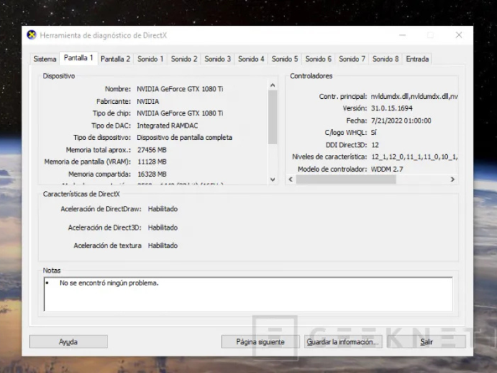Screen dimensions: 497x373
Task: Select driver date 7/21/2022 01:00:00
Action: click(401, 121)
